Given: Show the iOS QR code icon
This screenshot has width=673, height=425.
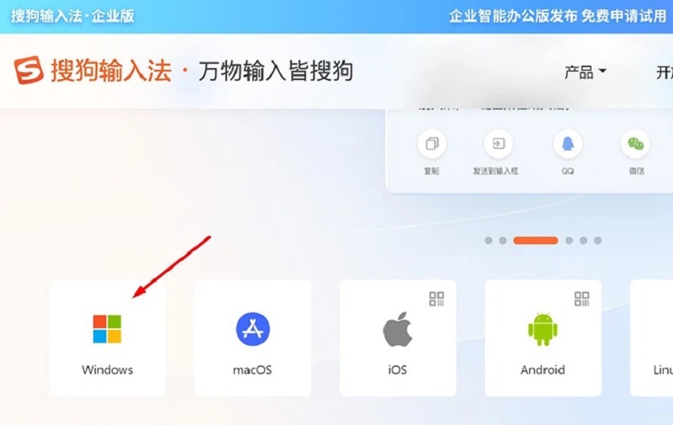Looking at the screenshot, I should point(437,299).
